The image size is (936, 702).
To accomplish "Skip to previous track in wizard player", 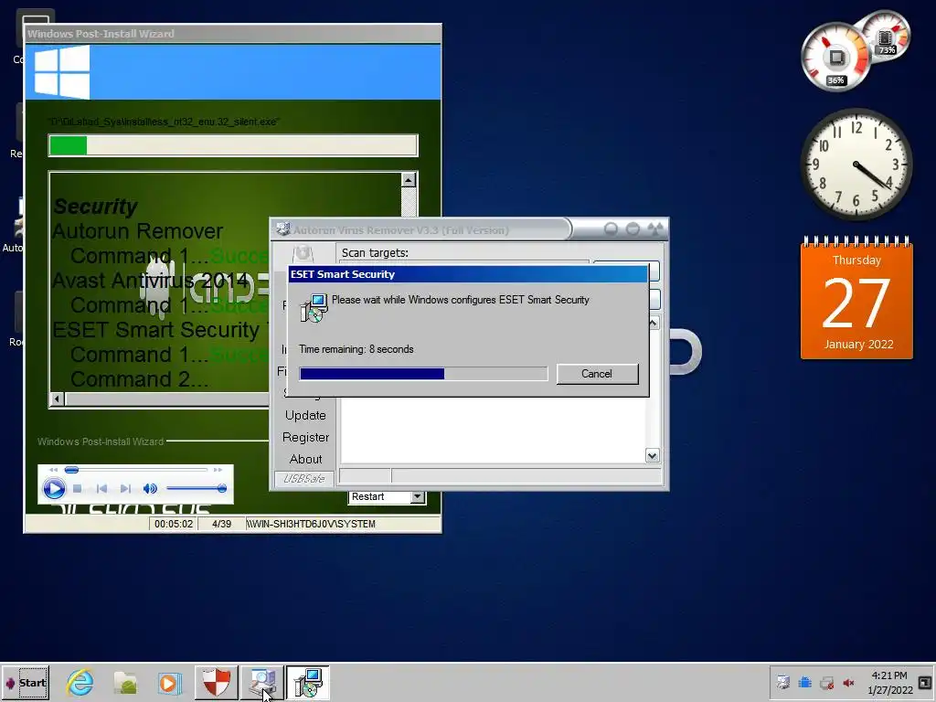I will click(x=102, y=489).
